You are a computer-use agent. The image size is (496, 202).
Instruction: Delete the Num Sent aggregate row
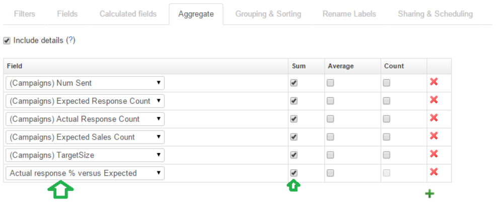point(434,82)
